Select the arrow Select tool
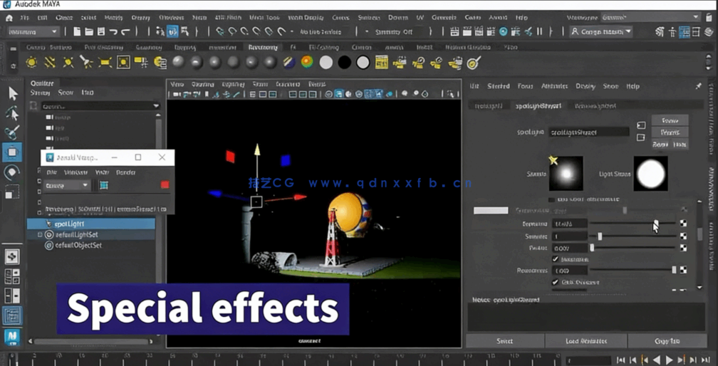This screenshot has height=366, width=718. [x=12, y=93]
